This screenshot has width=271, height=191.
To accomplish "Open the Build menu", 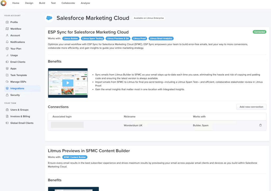I will click(42, 3).
